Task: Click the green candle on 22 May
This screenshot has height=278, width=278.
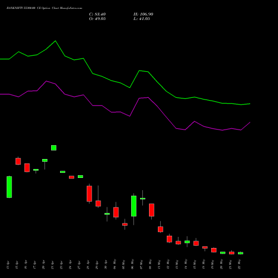Action: [241, 253]
